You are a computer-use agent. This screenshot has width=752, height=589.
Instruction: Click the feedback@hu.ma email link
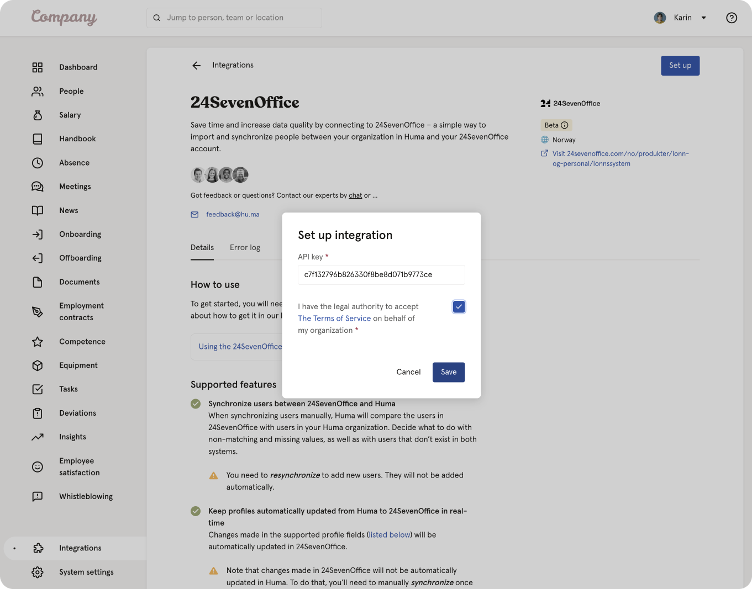point(233,215)
